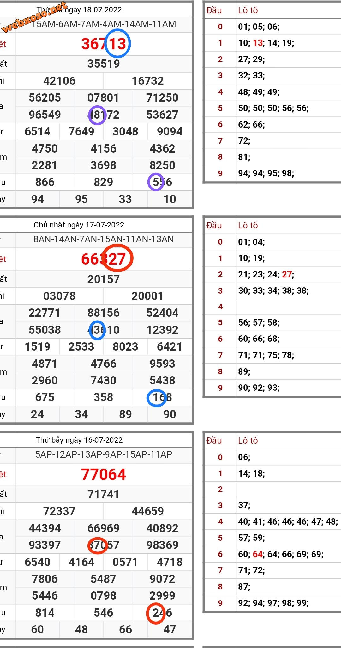
Task: Click the number 98369
Action: pos(162,545)
